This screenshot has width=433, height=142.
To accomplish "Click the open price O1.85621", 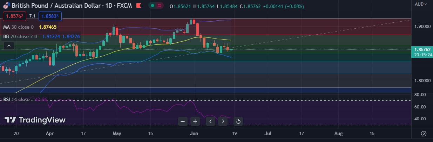I will [181, 7].
